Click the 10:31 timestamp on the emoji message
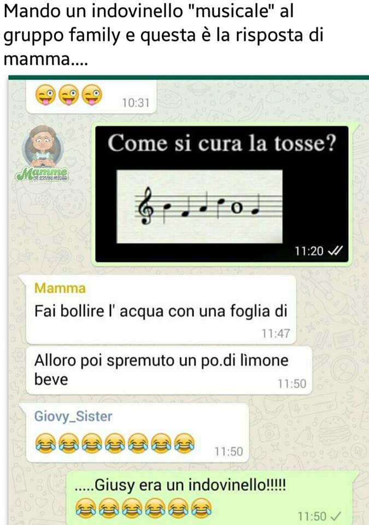The width and height of the screenshot is (369, 525). click(136, 102)
